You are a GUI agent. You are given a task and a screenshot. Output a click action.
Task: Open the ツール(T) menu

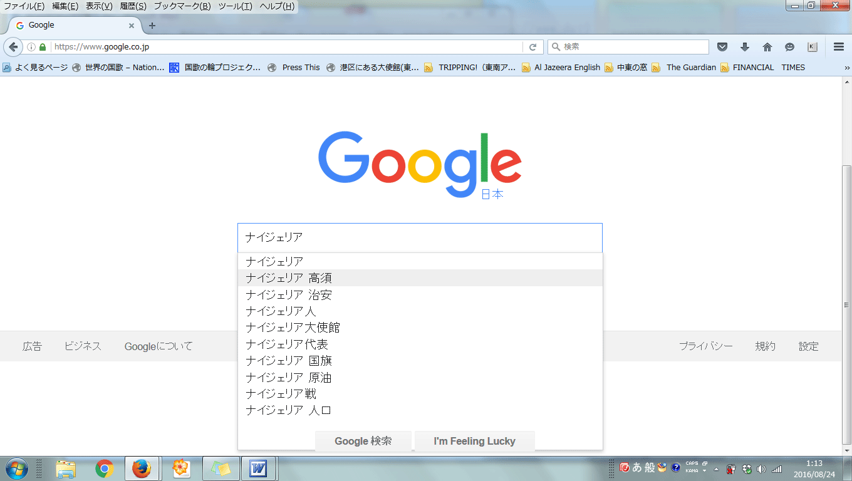[236, 6]
